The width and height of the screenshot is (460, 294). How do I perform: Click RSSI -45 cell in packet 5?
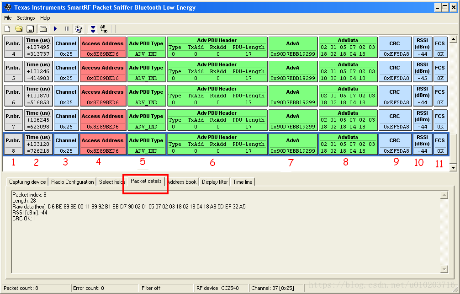(x=422, y=71)
